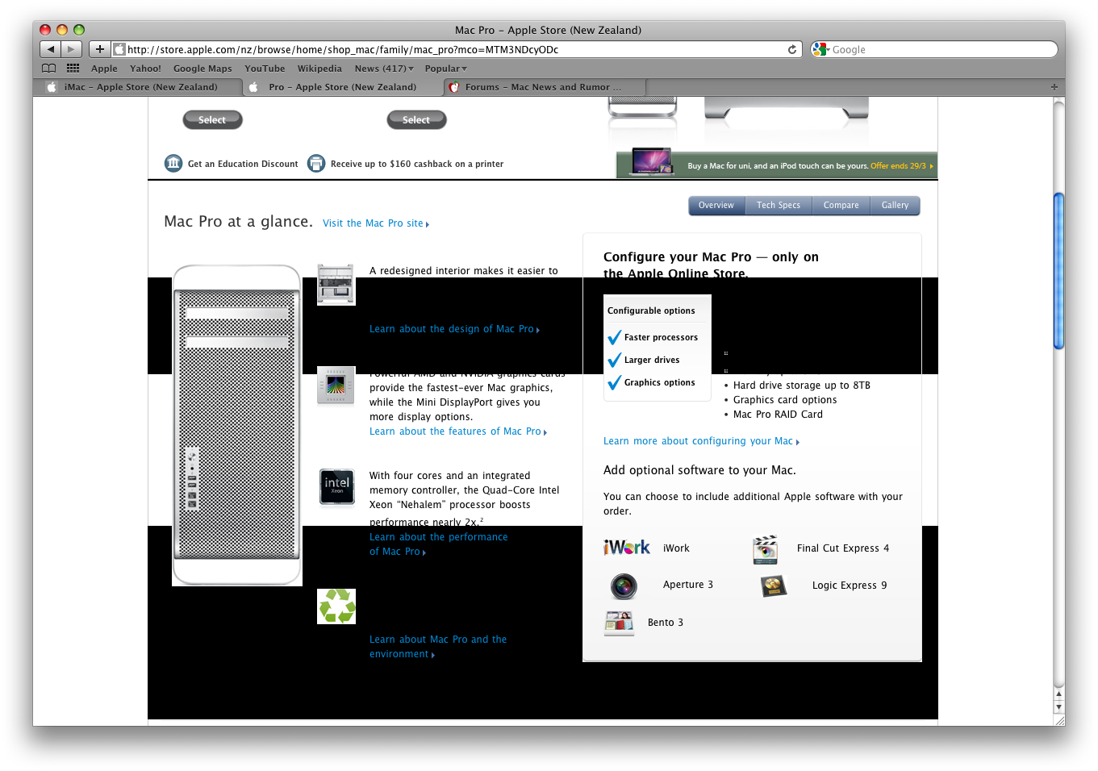Go back with the Safari back arrow

click(x=51, y=49)
